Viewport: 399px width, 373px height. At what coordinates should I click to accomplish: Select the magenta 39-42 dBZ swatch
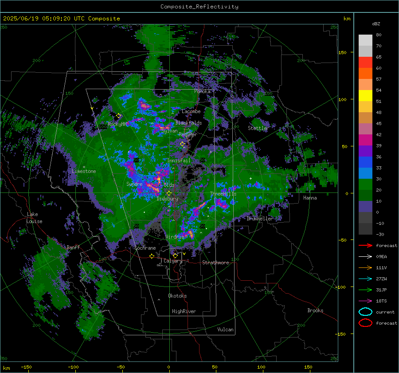(365, 140)
